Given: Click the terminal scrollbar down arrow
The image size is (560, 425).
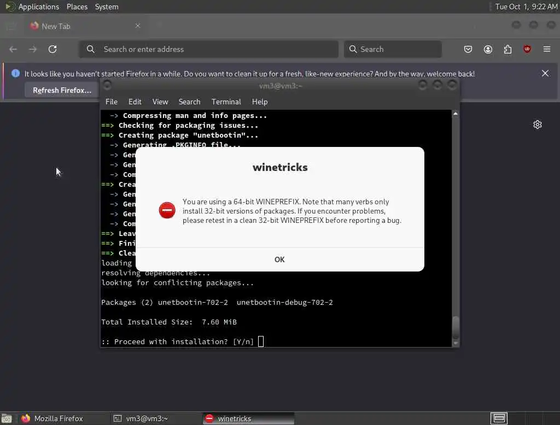Looking at the screenshot, I should [x=456, y=343].
